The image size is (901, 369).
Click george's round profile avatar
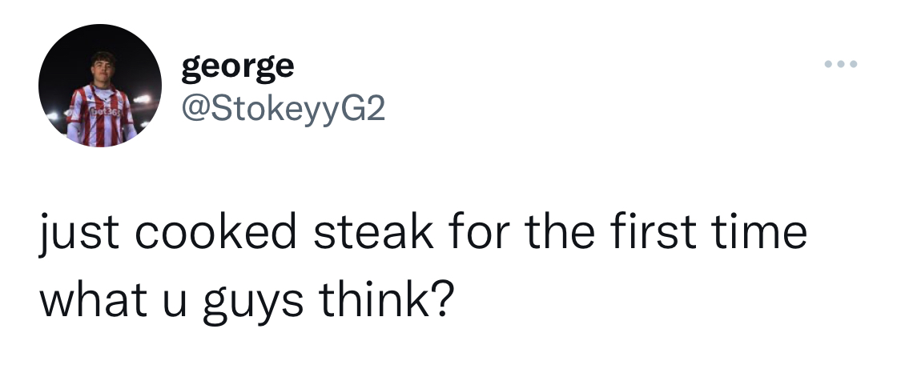click(100, 86)
